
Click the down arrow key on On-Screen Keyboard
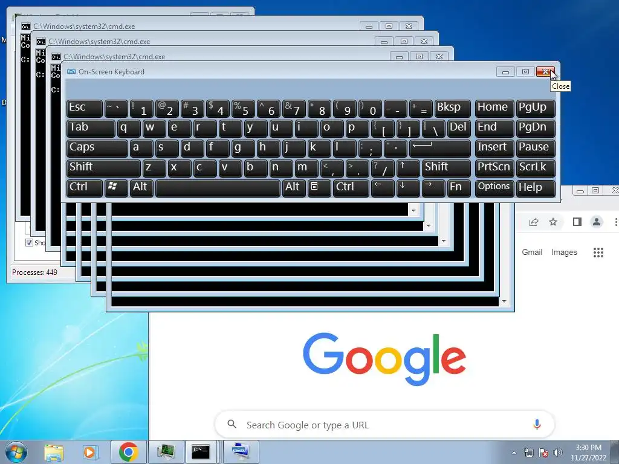[408, 188]
